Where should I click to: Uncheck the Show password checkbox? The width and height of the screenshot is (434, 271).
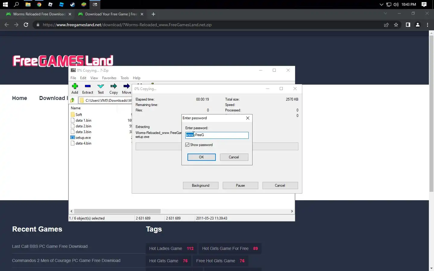pos(187,145)
